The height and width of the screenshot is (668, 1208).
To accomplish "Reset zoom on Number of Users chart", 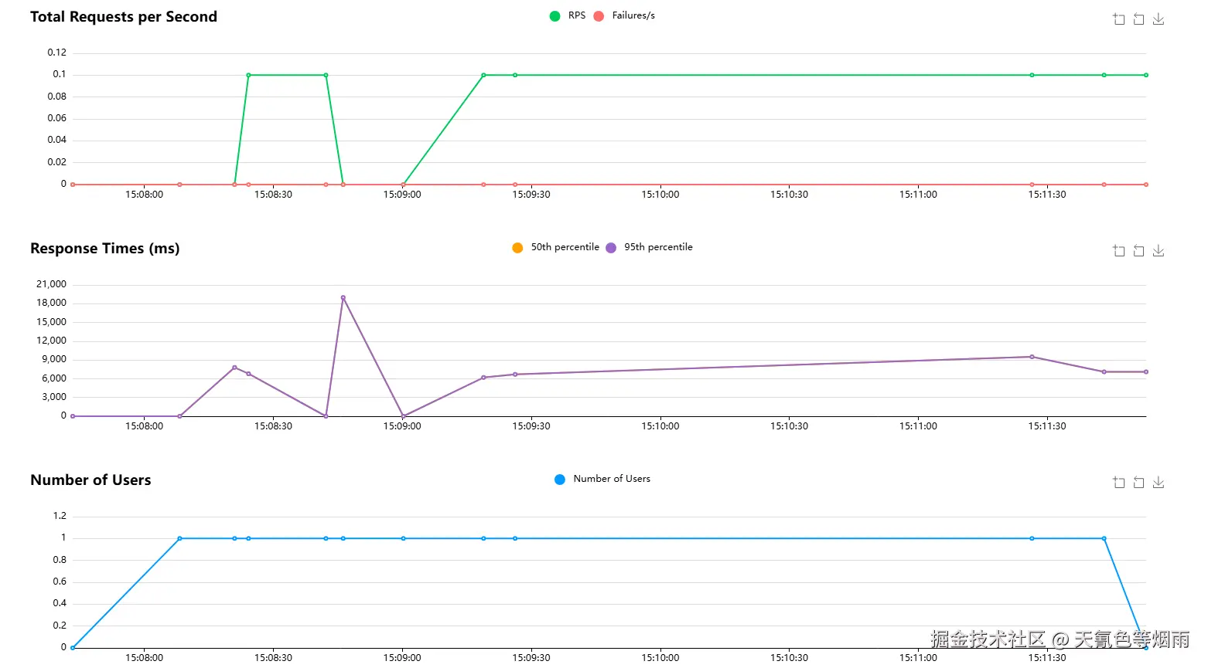I will 1138,482.
